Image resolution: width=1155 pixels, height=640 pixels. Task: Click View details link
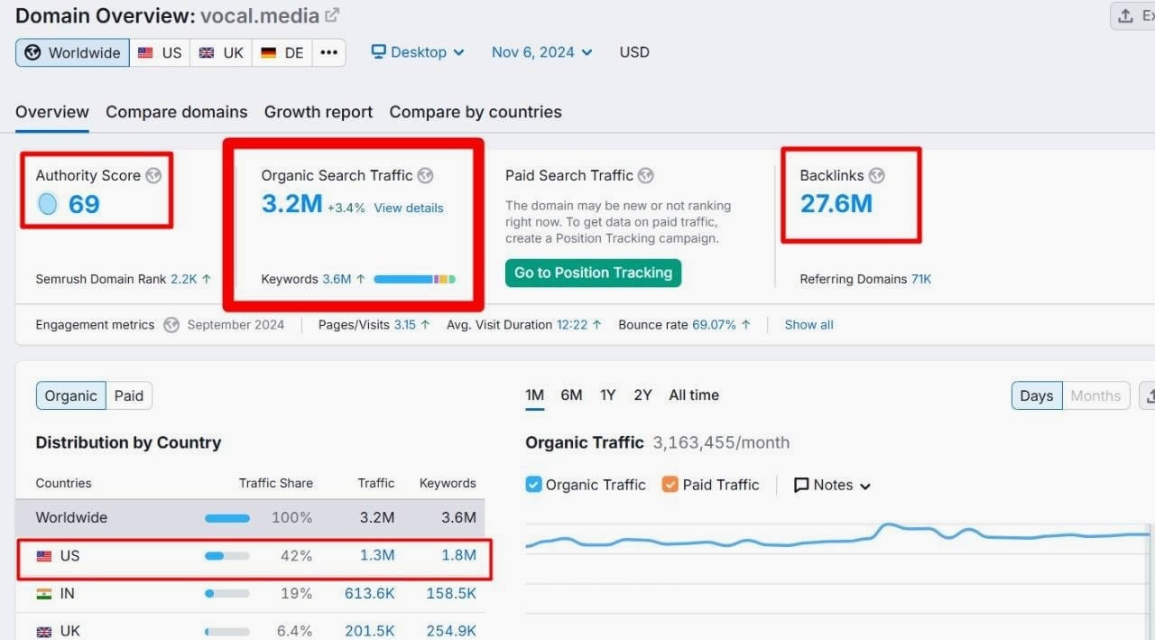tap(409, 208)
